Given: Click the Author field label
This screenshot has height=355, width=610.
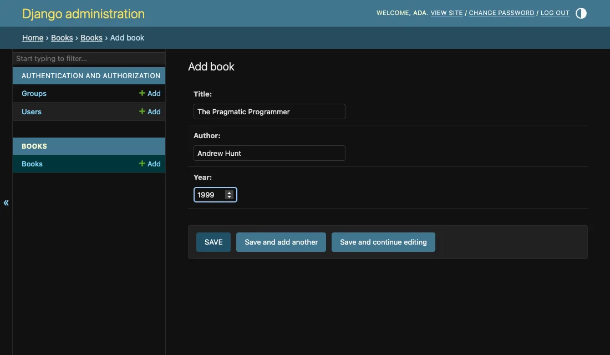Looking at the screenshot, I should tap(207, 135).
